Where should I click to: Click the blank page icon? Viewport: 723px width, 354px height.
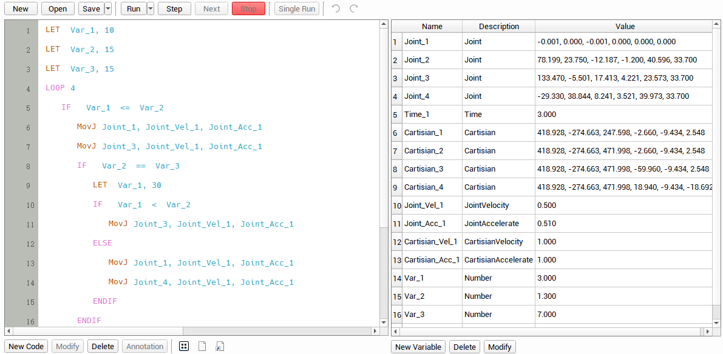[x=202, y=346]
